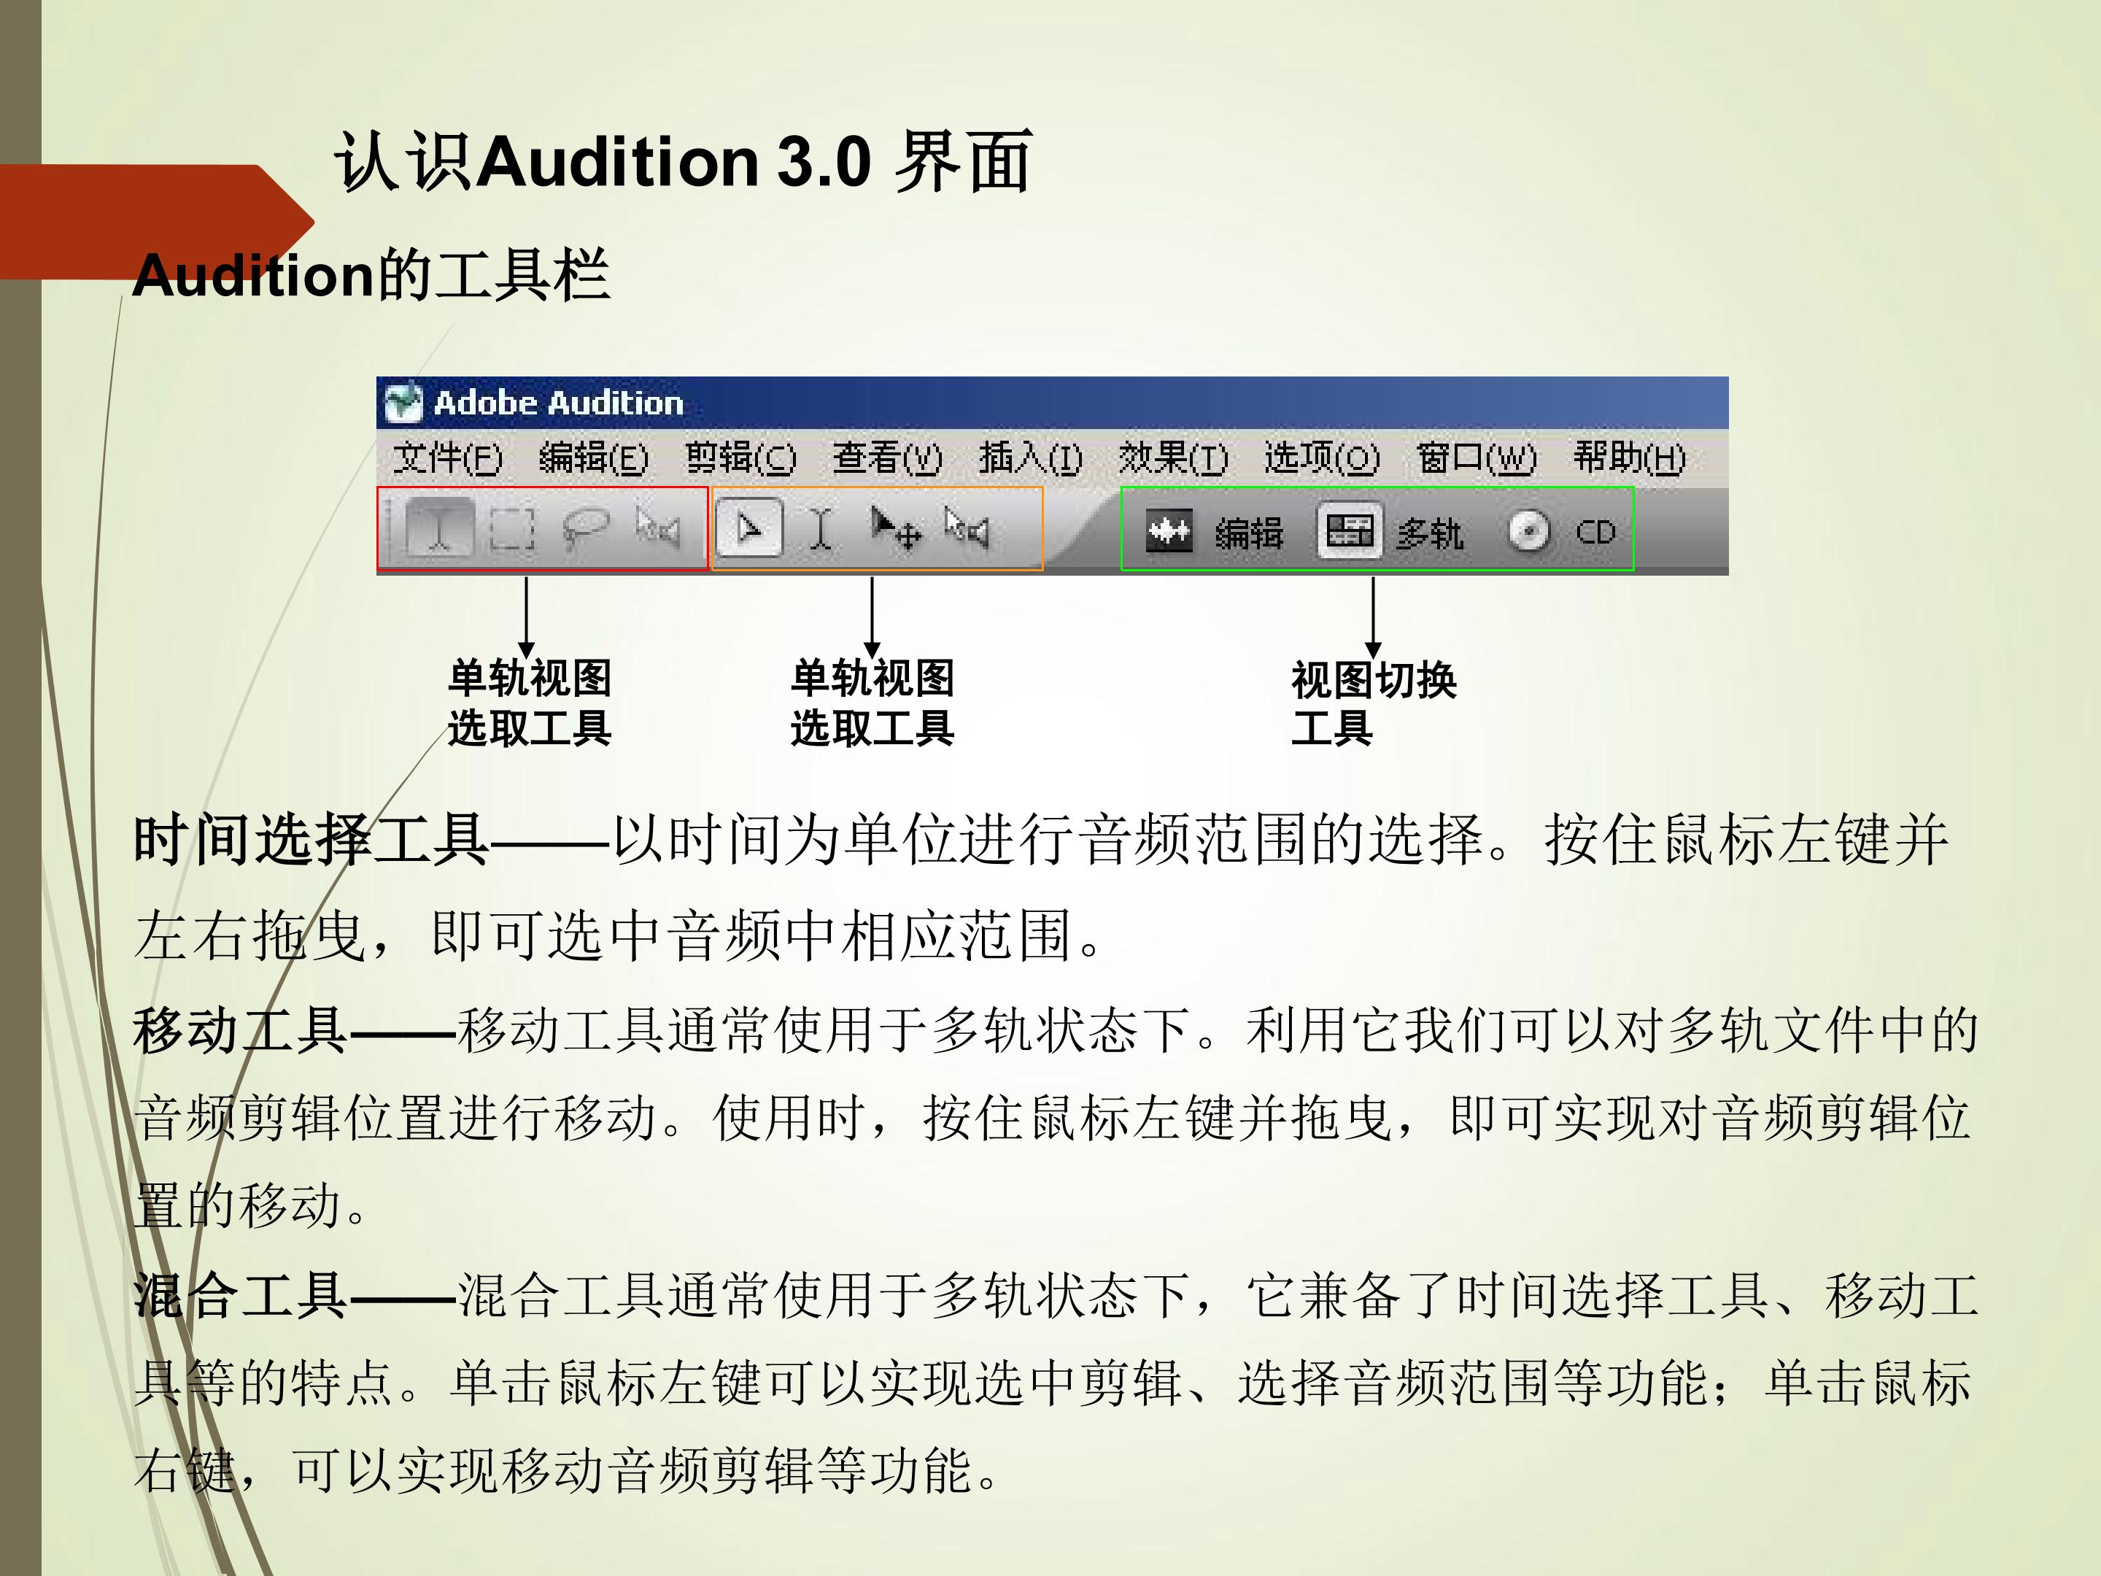
Task: Switch to Multitrack view icon
Action: [x=1349, y=531]
